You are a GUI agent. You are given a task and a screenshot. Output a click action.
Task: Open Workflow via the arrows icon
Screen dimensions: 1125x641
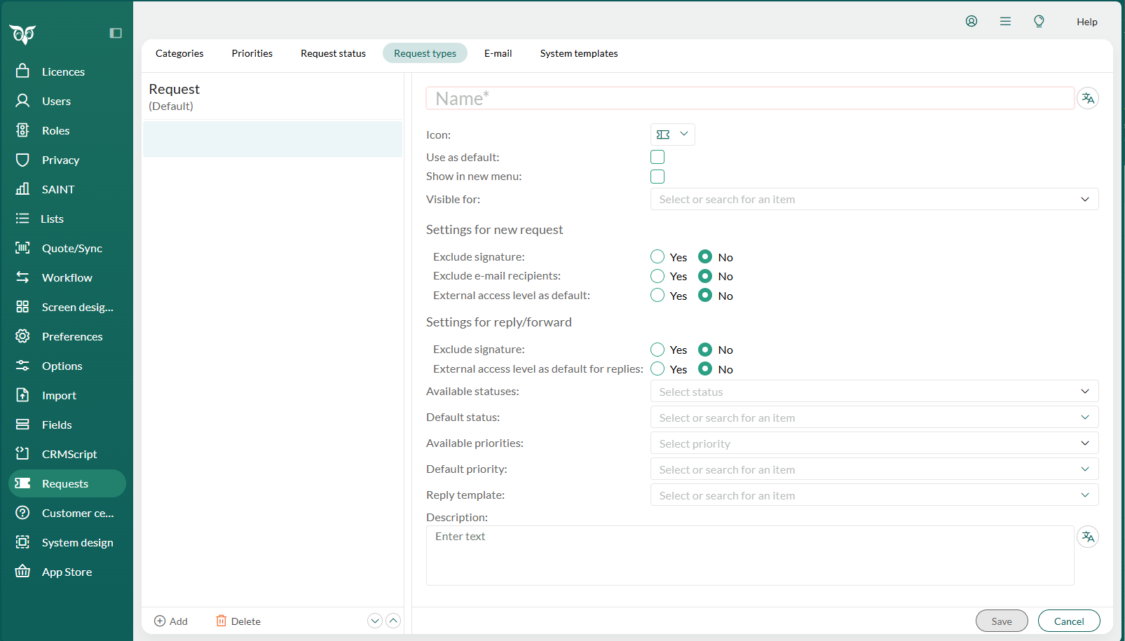click(22, 277)
